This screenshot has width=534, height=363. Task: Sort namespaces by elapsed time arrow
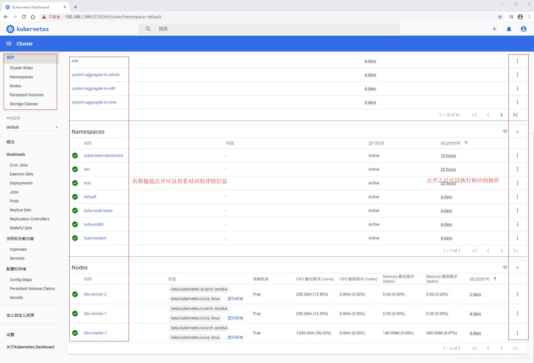pyautogui.click(x=466, y=143)
